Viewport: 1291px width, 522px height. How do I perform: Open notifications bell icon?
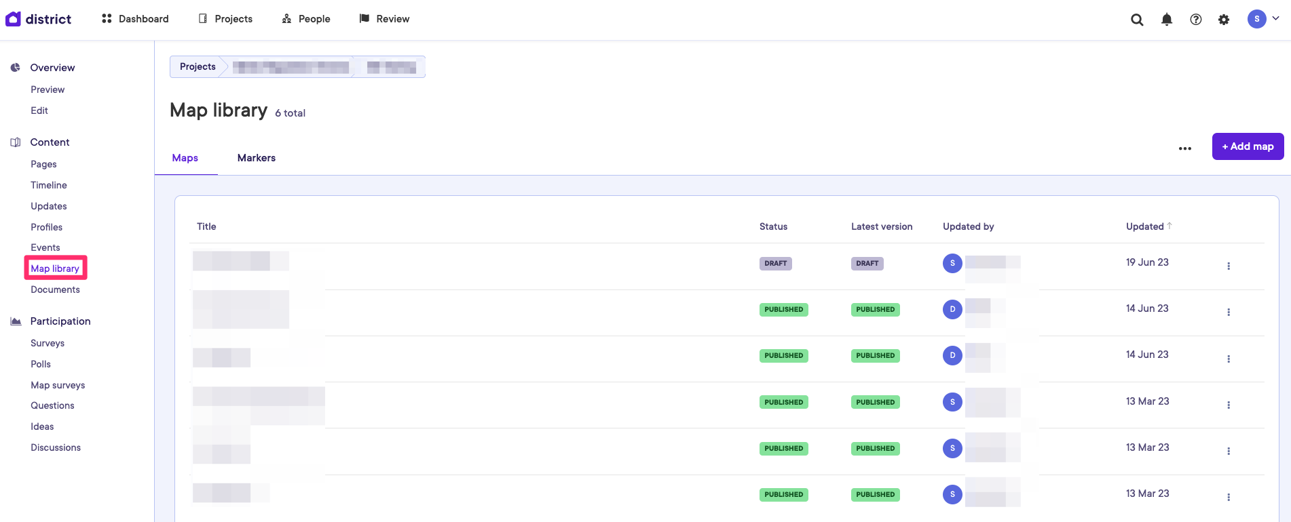click(x=1167, y=20)
